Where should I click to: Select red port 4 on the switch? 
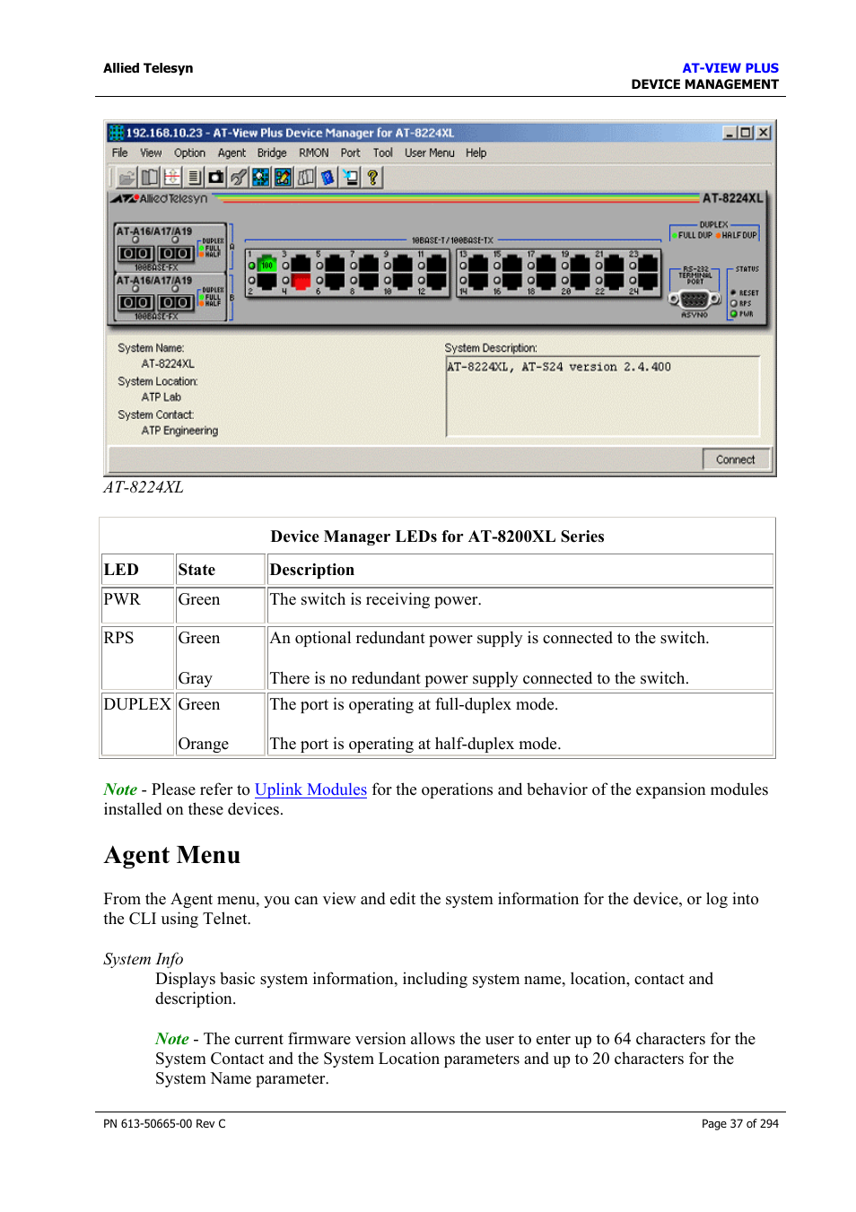tap(301, 282)
